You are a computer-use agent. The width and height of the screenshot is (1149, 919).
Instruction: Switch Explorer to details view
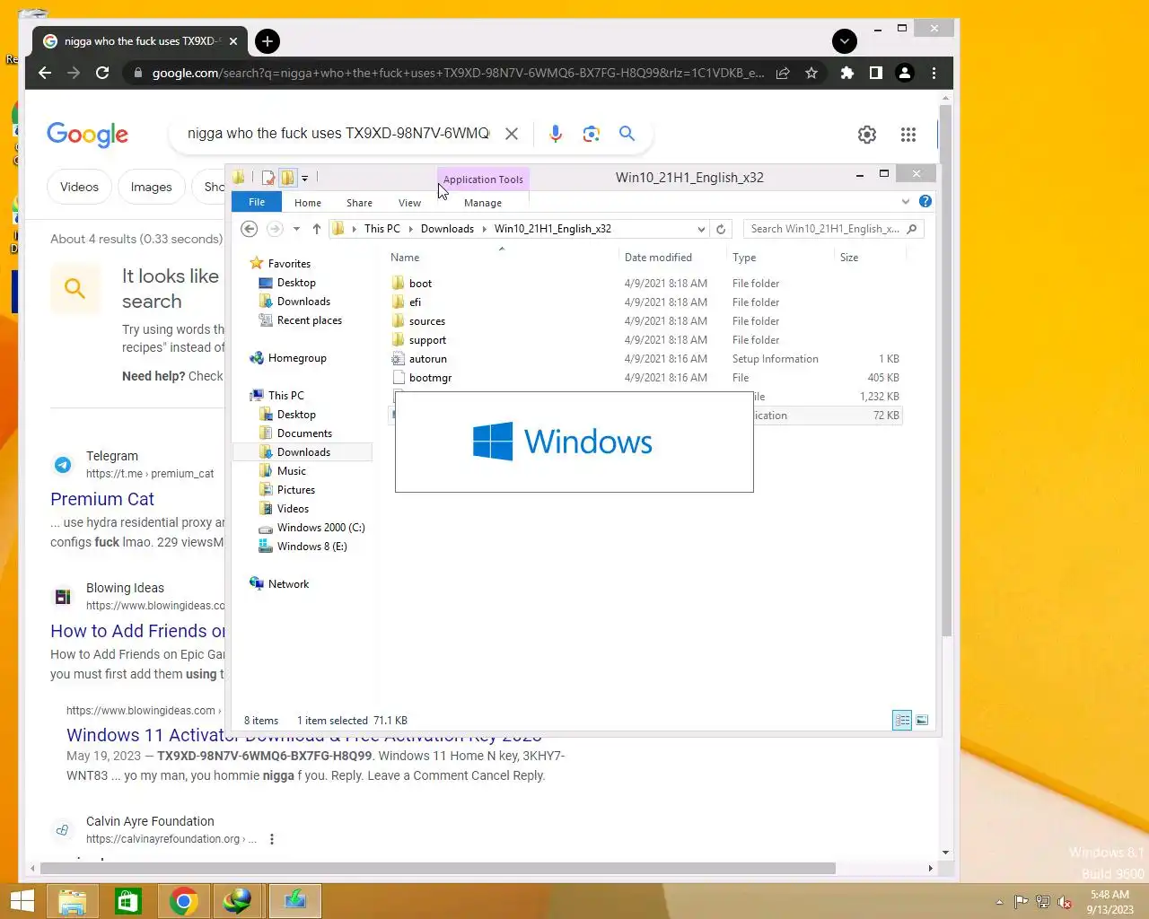tap(902, 720)
